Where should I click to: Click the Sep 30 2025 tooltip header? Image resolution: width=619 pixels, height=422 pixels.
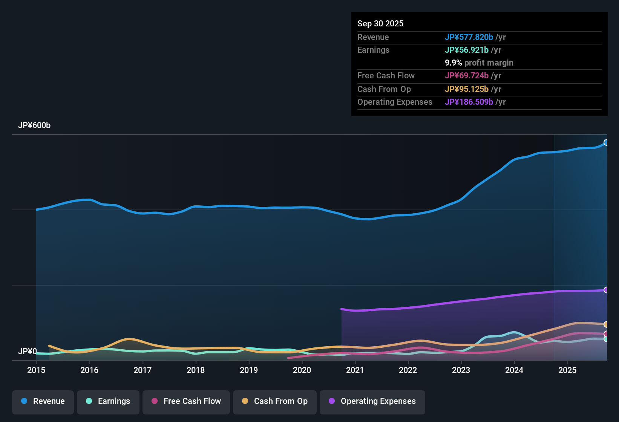[380, 23]
